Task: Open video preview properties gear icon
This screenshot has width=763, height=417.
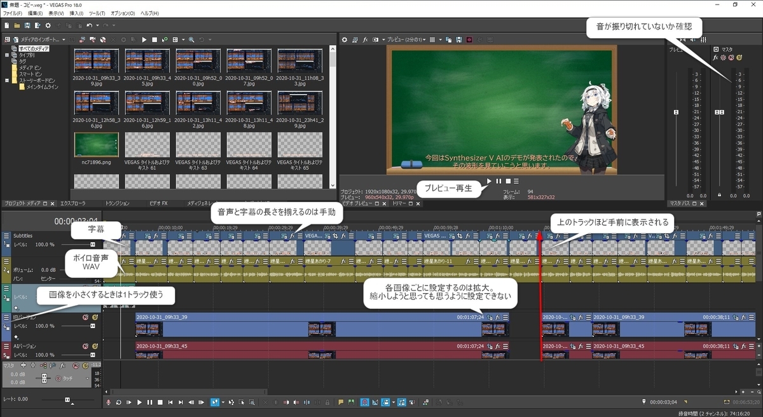Action: [x=344, y=39]
